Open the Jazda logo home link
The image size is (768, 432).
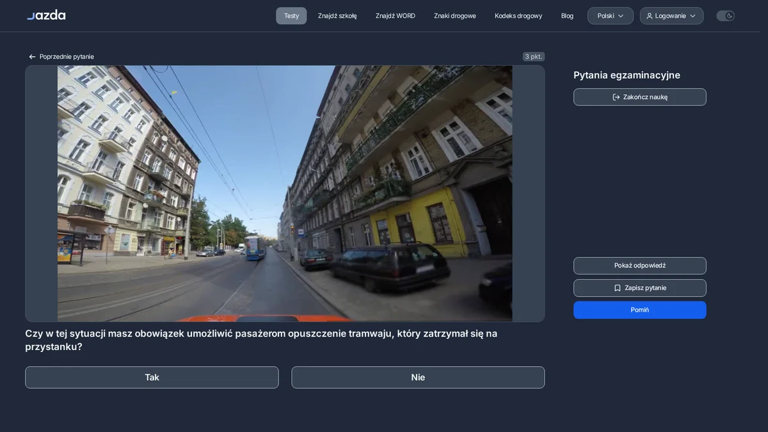(46, 15)
